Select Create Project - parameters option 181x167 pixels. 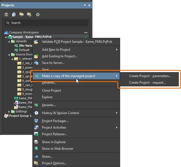150,76
